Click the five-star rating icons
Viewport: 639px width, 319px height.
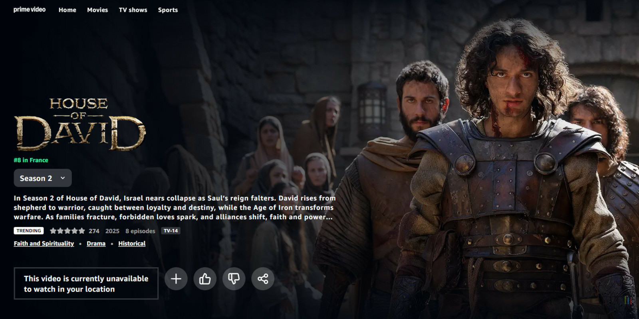pos(67,231)
